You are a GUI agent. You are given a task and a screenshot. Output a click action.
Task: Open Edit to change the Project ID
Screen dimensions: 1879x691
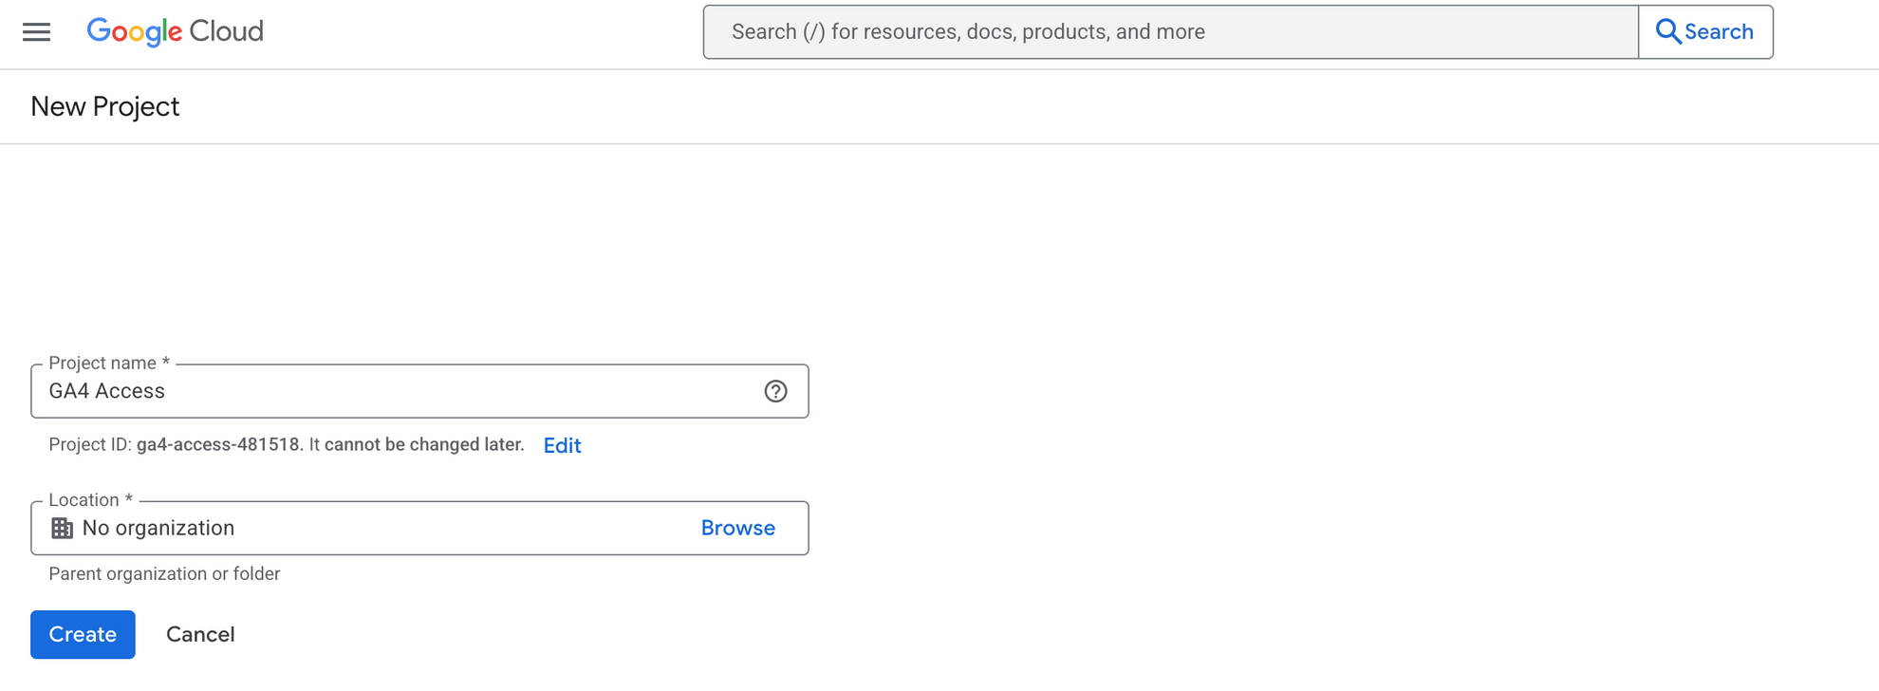(x=562, y=445)
